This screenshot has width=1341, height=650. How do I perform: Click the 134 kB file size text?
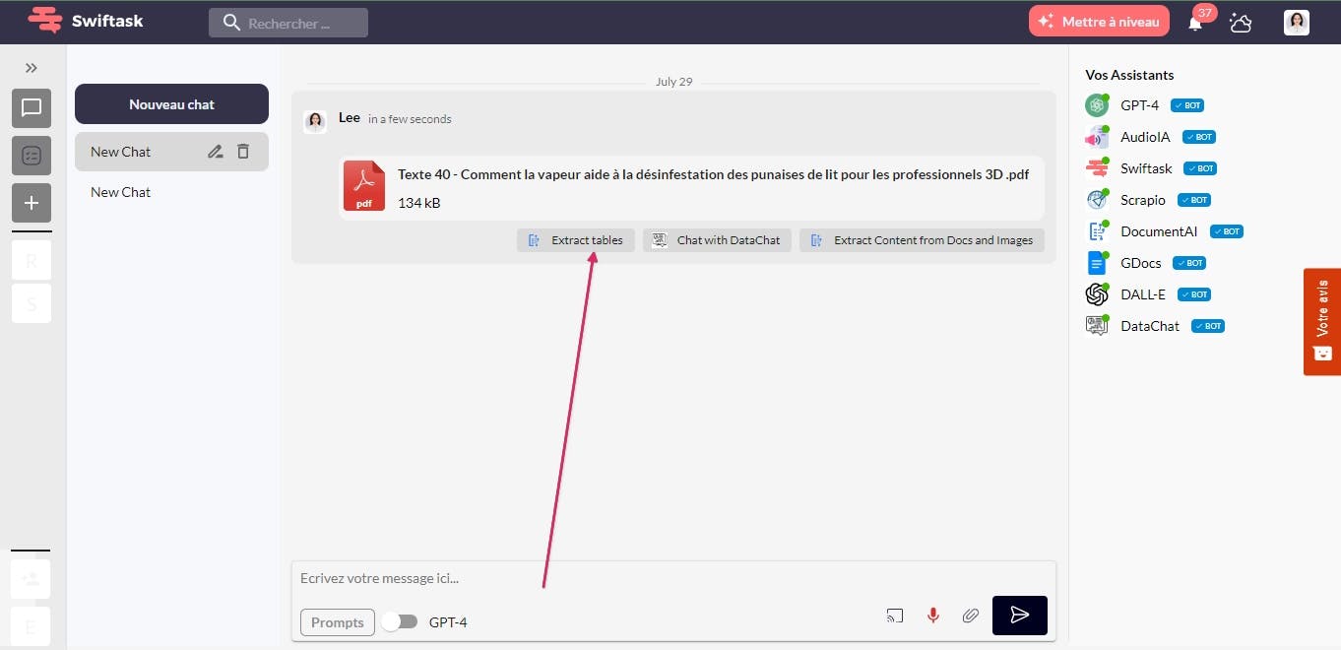tap(419, 203)
